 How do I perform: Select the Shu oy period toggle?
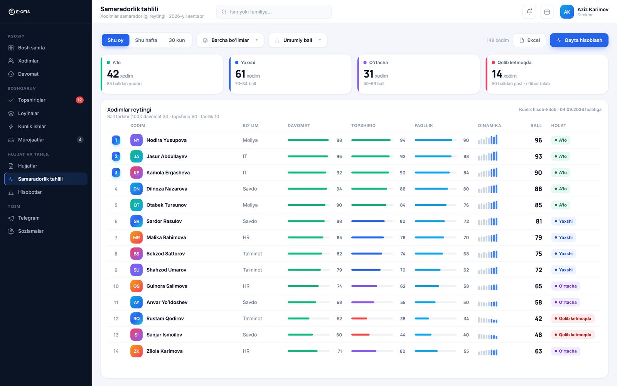click(x=115, y=40)
